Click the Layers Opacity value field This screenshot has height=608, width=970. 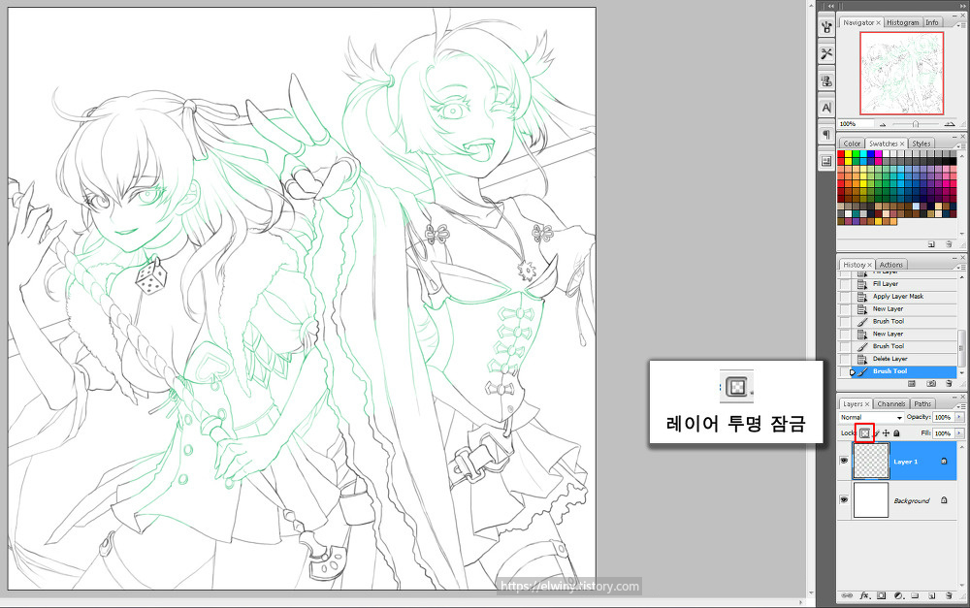943,417
